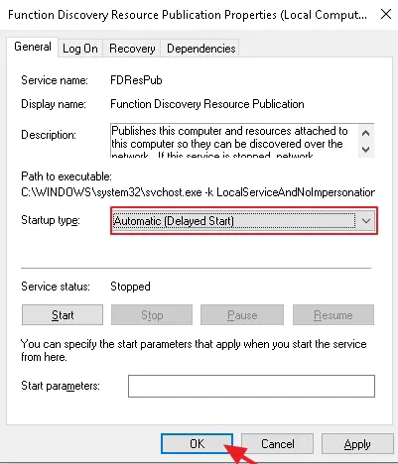Viewport: 398px width, 464px height.
Task: Click the FDResPub service name text
Action: [x=136, y=80]
